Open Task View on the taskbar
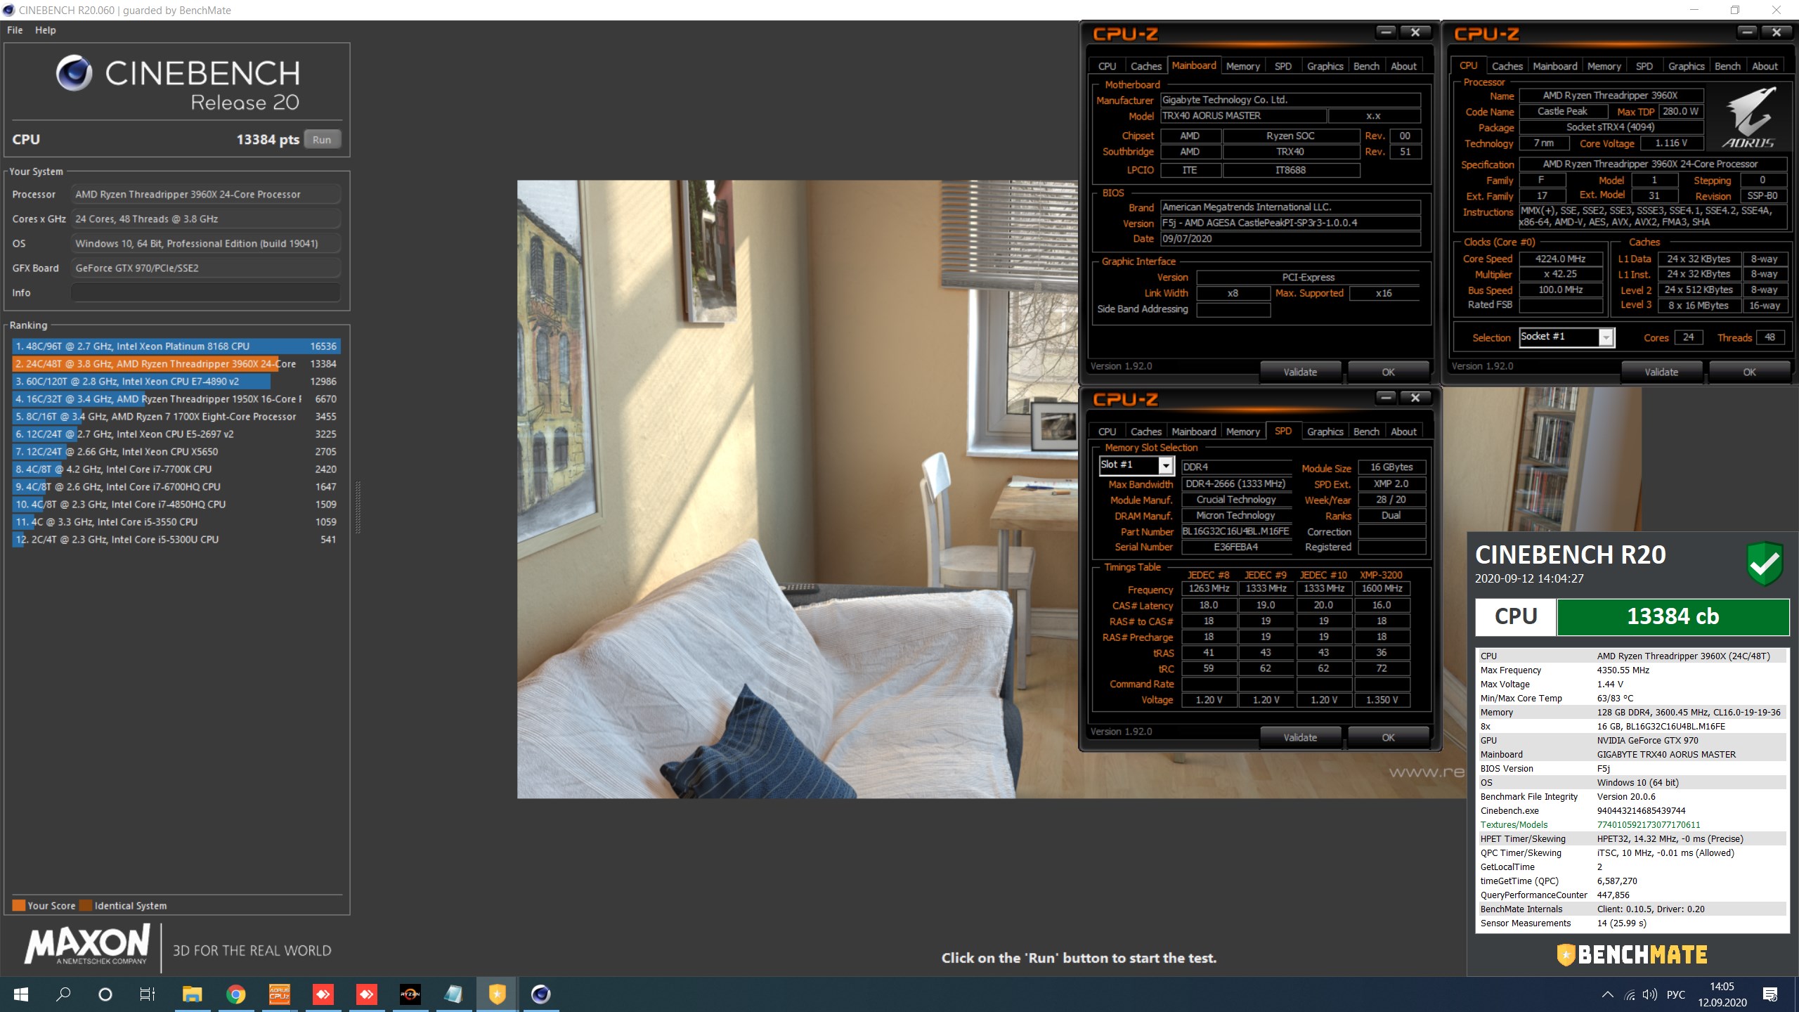This screenshot has height=1012, width=1799. pyautogui.click(x=148, y=994)
